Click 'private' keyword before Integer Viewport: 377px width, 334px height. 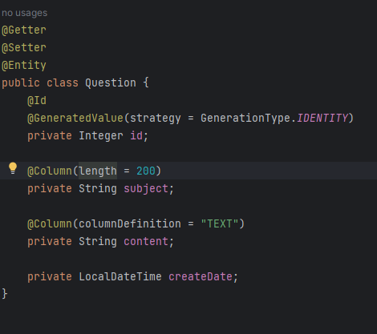pos(50,136)
